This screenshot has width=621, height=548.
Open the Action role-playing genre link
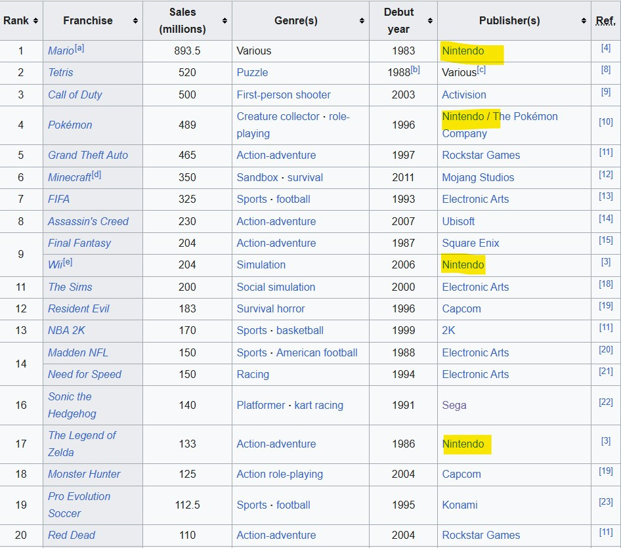pyautogui.click(x=280, y=474)
